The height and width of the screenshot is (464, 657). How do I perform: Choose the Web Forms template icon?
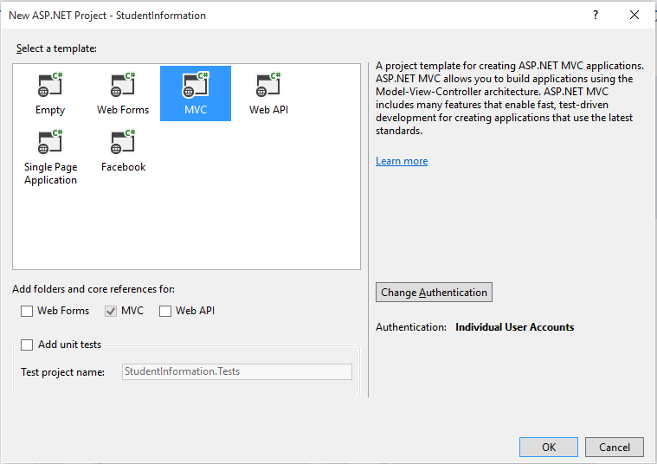pos(123,85)
